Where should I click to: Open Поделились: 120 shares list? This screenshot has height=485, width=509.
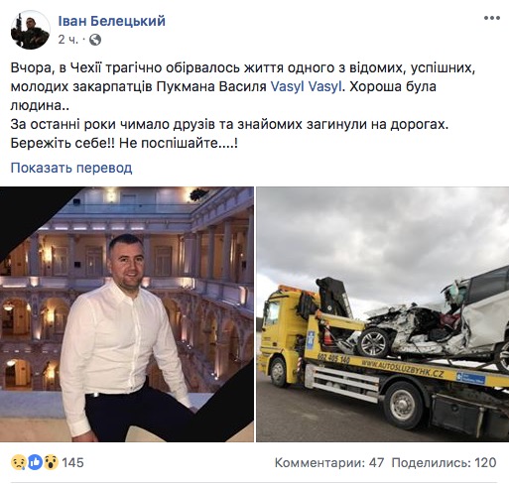[x=444, y=462]
